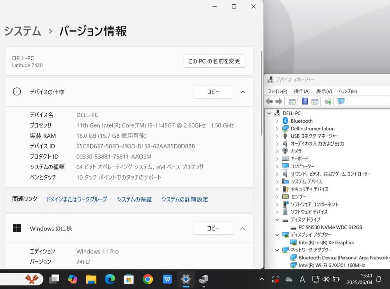Collapse the ディスク ドライブ node
Viewport: 390px width, 289px height.
click(277, 220)
